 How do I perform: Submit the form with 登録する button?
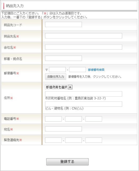[67, 162]
